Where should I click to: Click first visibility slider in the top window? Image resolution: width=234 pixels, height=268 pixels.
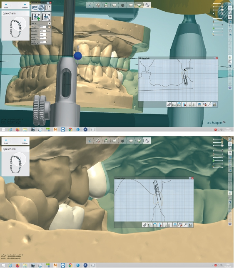pyautogui.click(x=218, y=3)
